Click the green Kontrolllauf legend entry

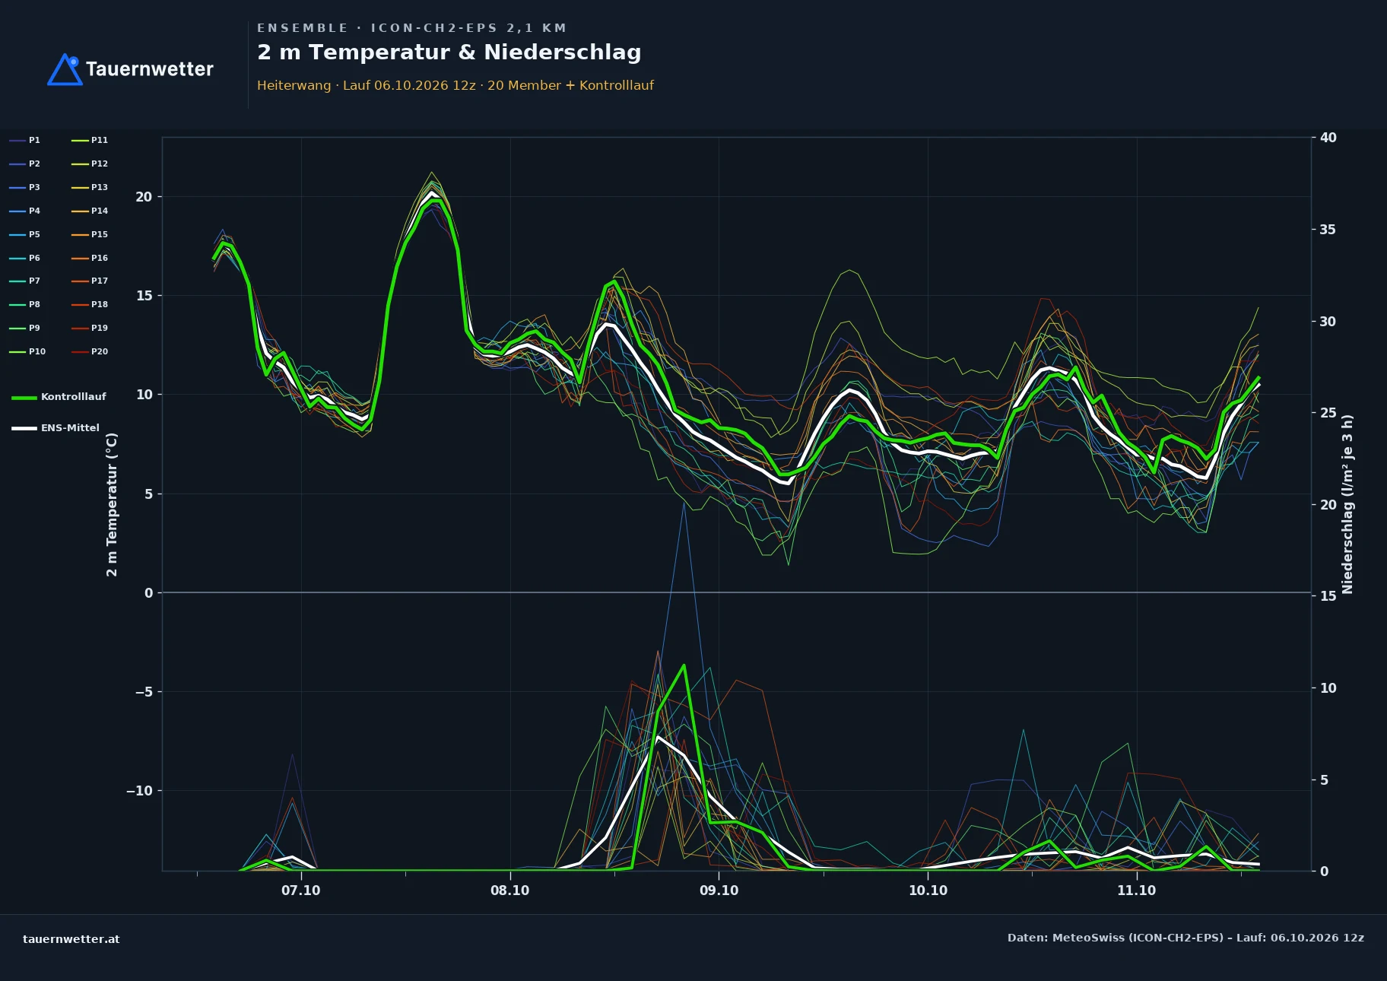click(59, 397)
